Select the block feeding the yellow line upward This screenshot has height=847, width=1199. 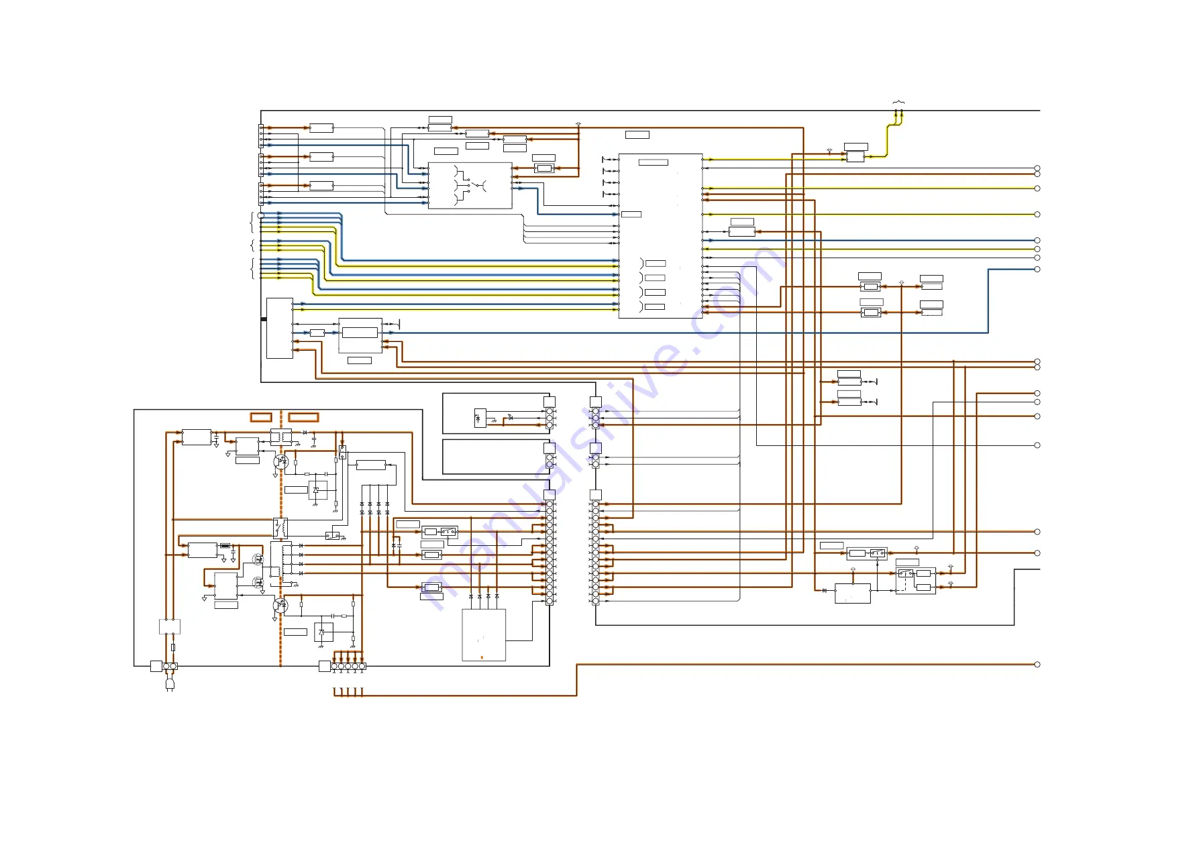[855, 157]
